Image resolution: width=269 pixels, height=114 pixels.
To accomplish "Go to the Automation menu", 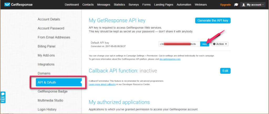I will click(184, 5).
